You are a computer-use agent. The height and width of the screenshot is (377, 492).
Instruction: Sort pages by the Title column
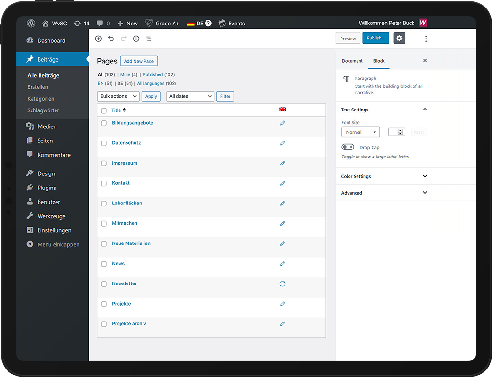click(x=119, y=110)
